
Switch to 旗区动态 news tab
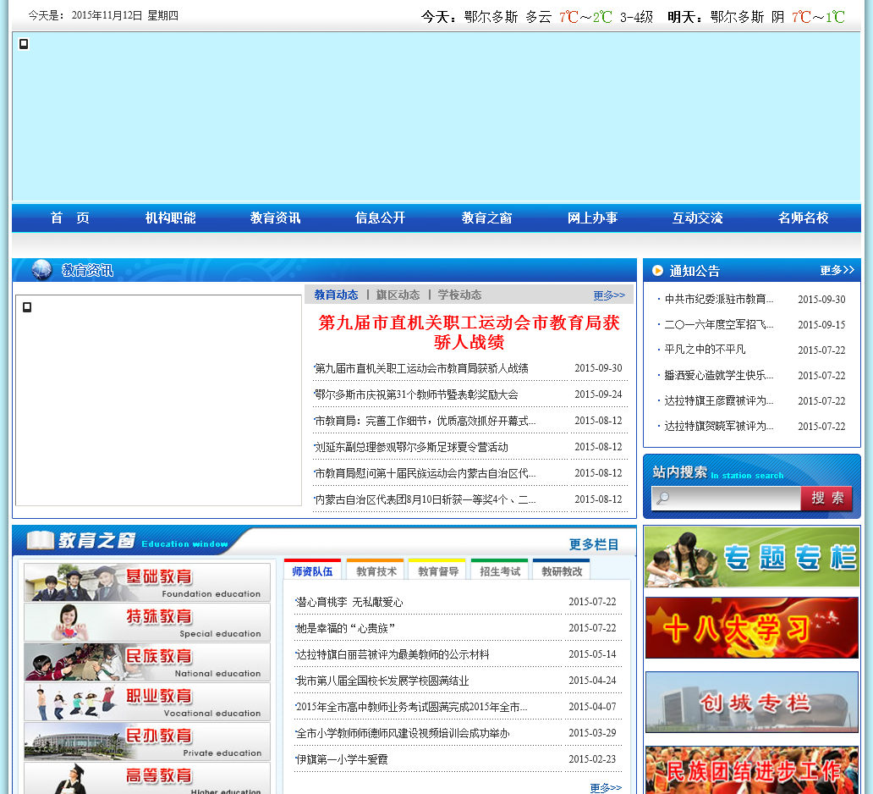pos(398,295)
